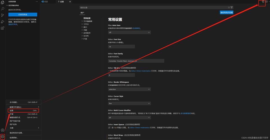Choose 键盘快捷方式 in the Manage menu
Image resolution: width=270 pixels, height=140 pixels.
[x=24, y=118]
